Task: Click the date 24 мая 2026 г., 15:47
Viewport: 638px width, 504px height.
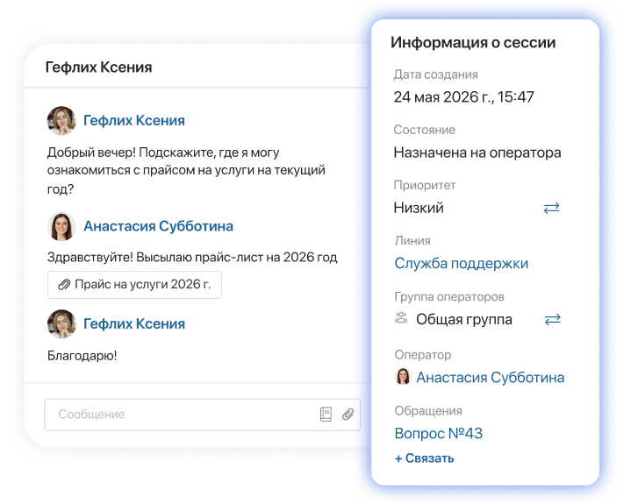Action: click(464, 97)
